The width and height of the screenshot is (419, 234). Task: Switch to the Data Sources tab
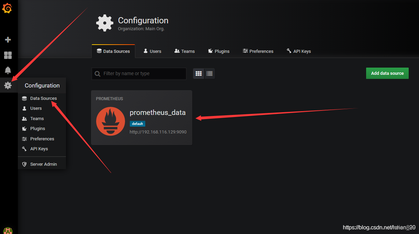tap(113, 51)
